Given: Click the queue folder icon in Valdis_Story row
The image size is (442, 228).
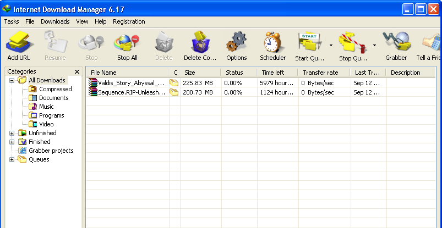Looking at the screenshot, I should [174, 83].
